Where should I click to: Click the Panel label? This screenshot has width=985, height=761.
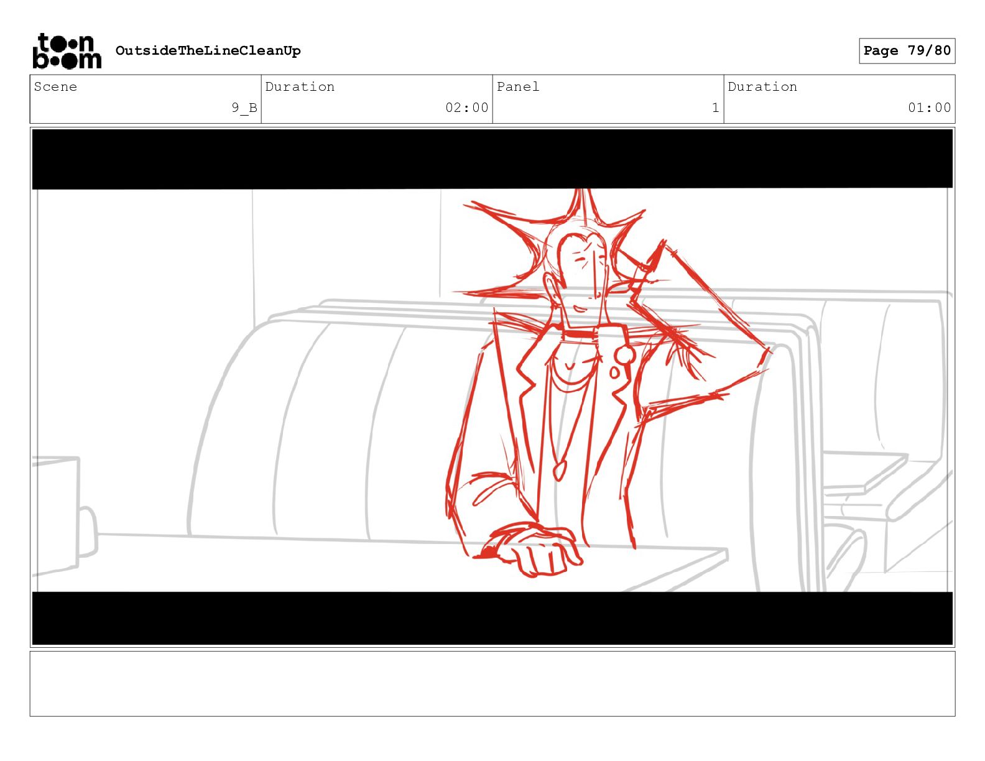point(518,86)
